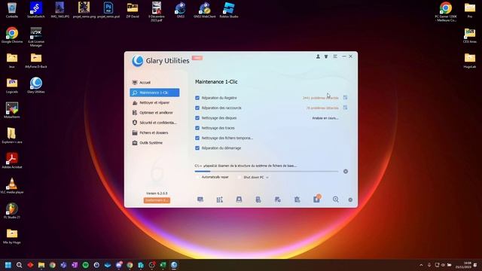The width and height of the screenshot is (482, 271).
Task: Click the "Analyse en cours..." status text
Action: 325,118
